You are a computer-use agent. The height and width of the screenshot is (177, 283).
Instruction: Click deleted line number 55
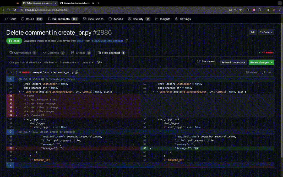[x=11, y=96]
